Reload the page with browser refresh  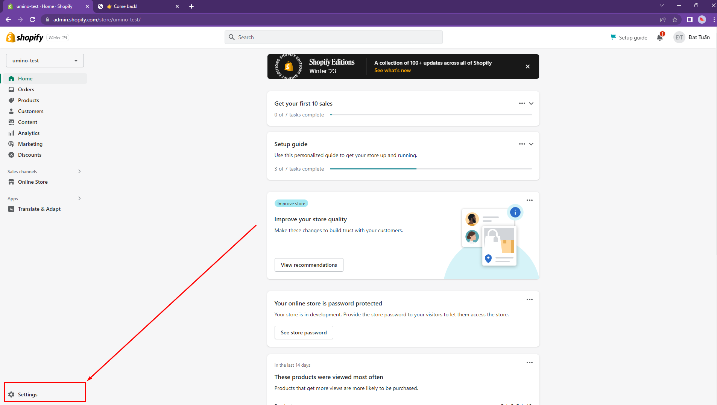32,20
